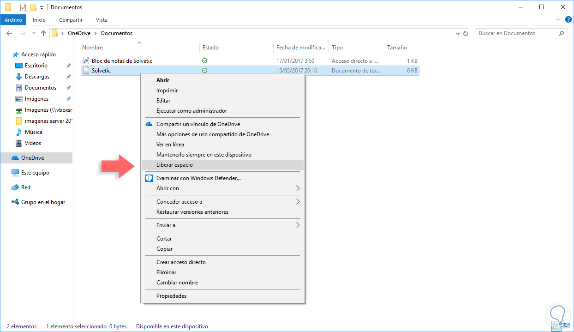Navigate back with the left arrow
This screenshot has height=332, width=574.
9,33
